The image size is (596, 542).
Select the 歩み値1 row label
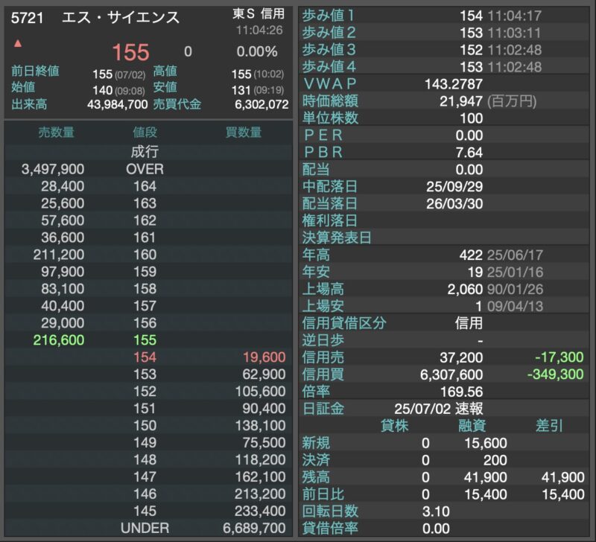pos(329,16)
